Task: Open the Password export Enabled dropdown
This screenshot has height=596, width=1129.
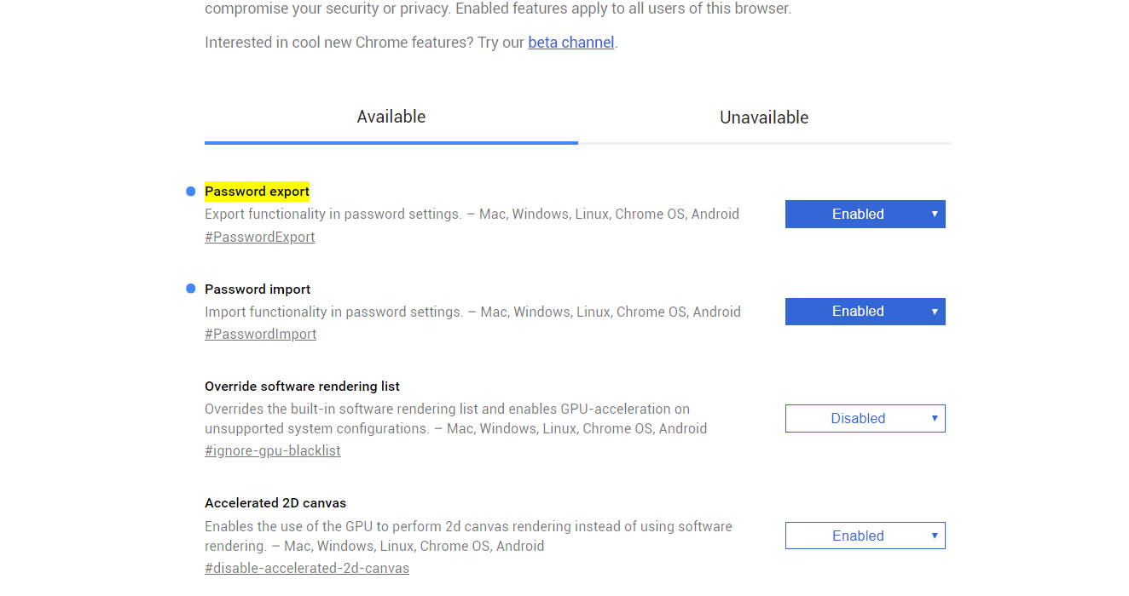Action: coord(866,214)
